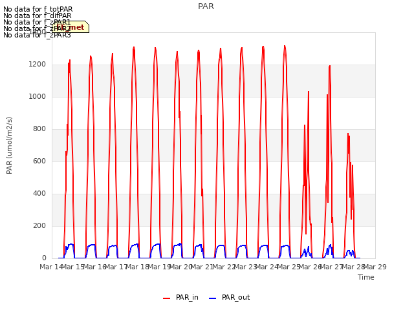The image size is (414, 310).
Task: Click the Mar 14 x-axis tick label
Action: click(x=51, y=267)
